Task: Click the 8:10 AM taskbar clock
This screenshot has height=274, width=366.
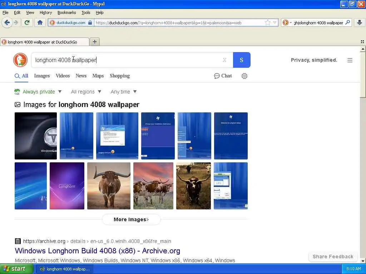Action: coord(353,269)
